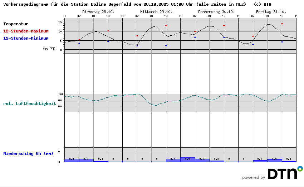Click the 0.9 mm precipitation bar
Viewport: 304px width, 187px height.
(187, 160)
